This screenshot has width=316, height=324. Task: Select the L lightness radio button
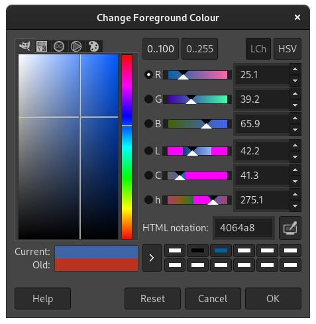[148, 151]
